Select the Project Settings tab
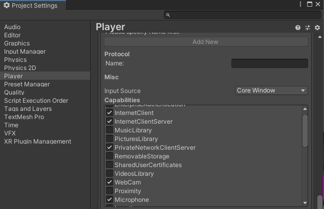This screenshot has height=209, width=324. click(33, 5)
